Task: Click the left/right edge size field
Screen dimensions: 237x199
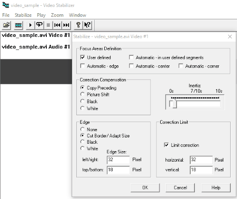Action: pos(118,160)
